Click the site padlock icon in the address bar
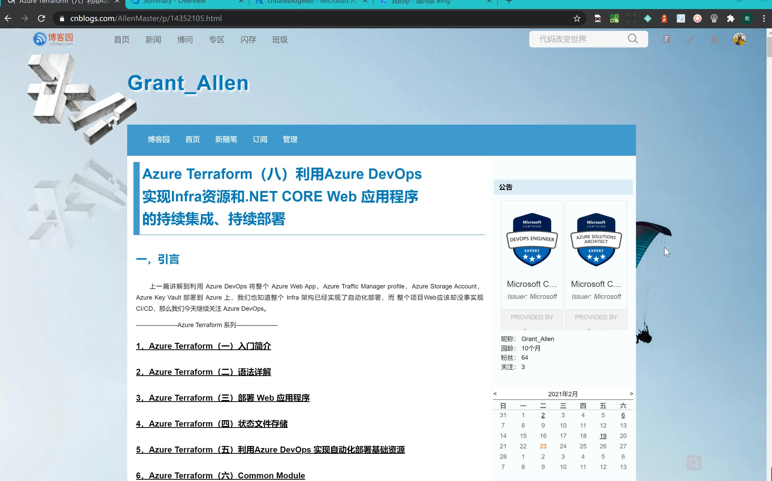The image size is (772, 481). (62, 18)
